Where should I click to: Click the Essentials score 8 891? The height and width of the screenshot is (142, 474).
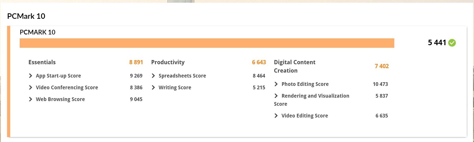click(136, 62)
